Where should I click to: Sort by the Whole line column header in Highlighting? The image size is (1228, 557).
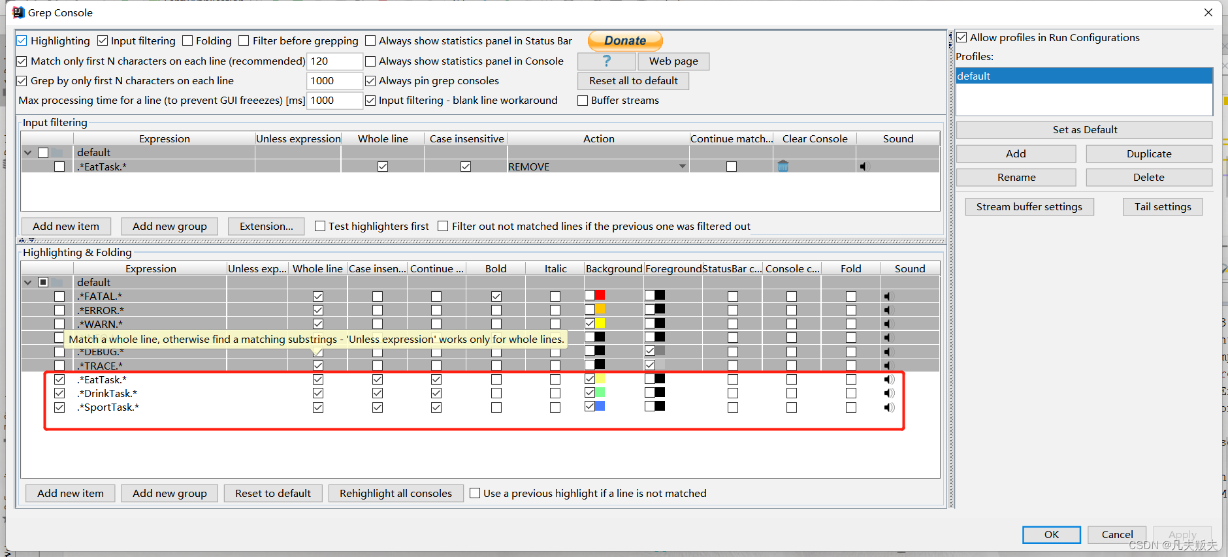pos(317,269)
